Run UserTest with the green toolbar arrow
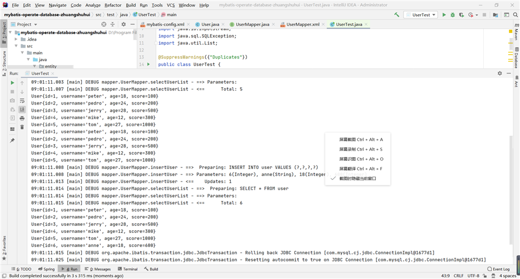The height and width of the screenshot is (279, 520). coord(444,15)
